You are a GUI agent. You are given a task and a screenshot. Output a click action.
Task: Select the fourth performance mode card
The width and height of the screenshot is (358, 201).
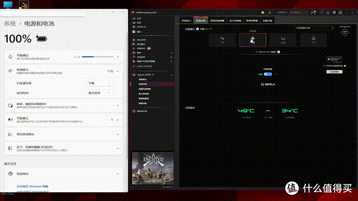[x=313, y=40]
